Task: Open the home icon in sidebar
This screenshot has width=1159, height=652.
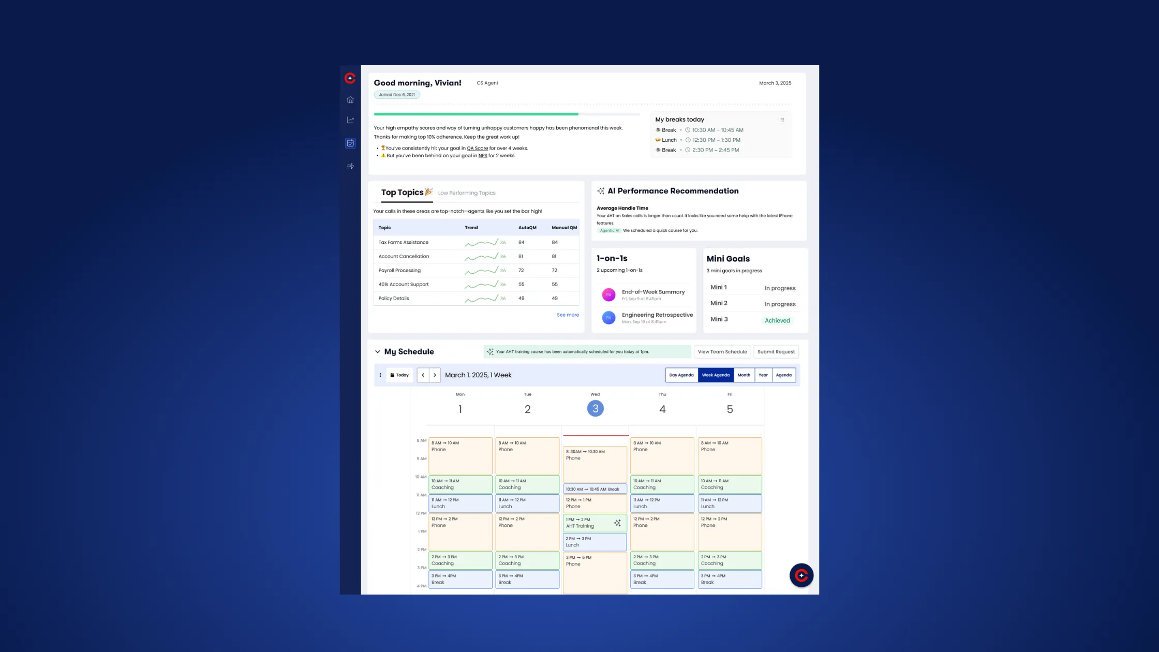Action: click(350, 100)
